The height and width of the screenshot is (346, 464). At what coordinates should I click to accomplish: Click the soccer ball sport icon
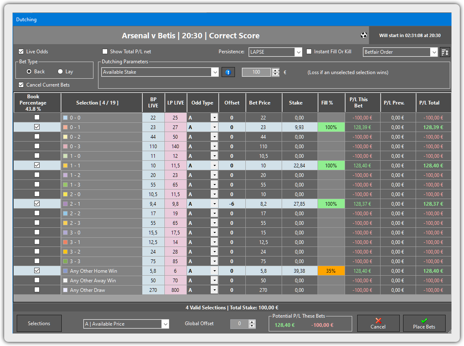coord(364,35)
